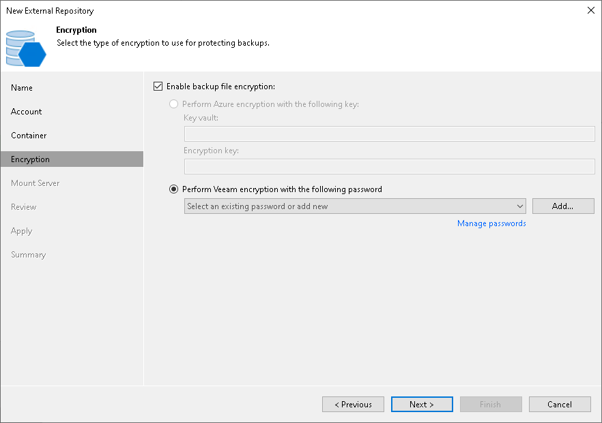This screenshot has height=423, width=602.
Task: Click the Add... password button
Action: 563,206
